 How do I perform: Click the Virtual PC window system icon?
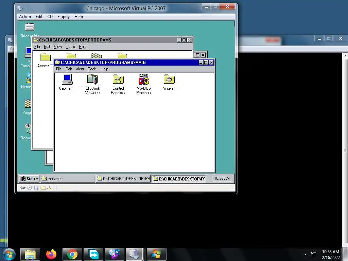coord(20,8)
